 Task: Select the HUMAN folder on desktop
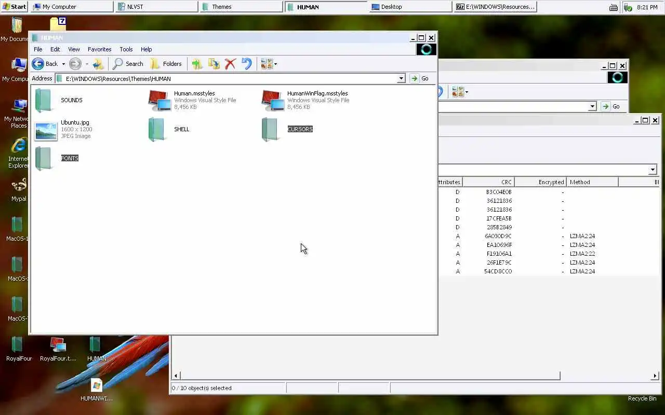click(x=95, y=345)
